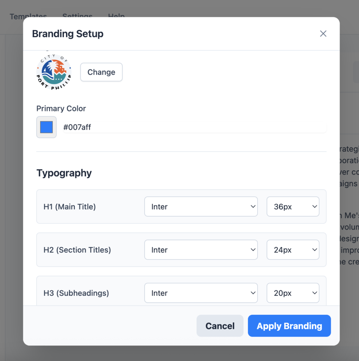Switch to the Templates tab
The height and width of the screenshot is (361, 359).
(x=28, y=15)
